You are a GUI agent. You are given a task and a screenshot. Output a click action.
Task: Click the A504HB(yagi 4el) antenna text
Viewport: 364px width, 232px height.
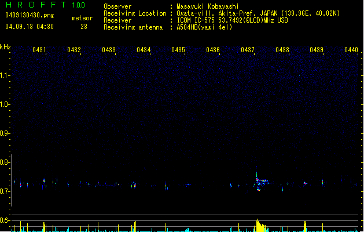204,27
